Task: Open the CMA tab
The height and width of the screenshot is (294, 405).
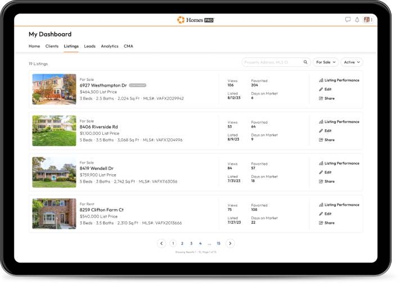Action: point(128,46)
